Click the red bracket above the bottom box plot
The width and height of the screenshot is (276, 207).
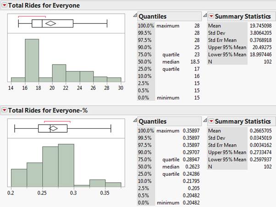point(57,122)
